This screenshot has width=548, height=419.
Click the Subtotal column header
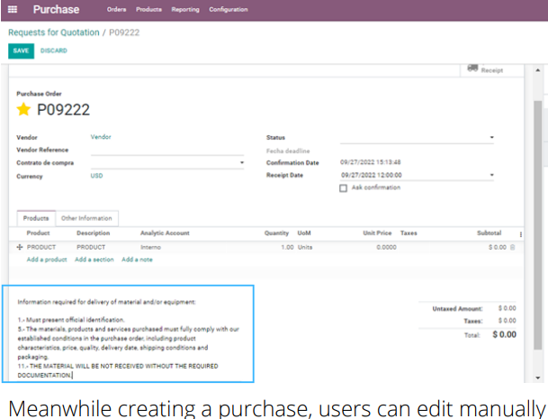point(489,233)
